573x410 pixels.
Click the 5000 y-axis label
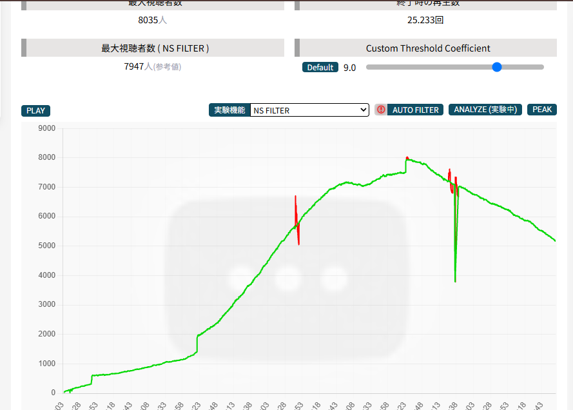[47, 246]
